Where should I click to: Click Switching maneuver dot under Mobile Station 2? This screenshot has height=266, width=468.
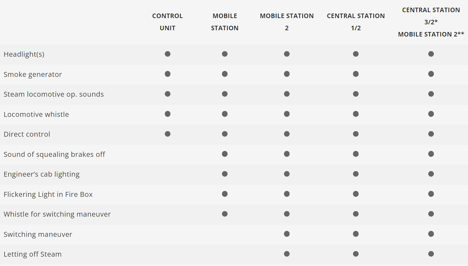[286, 234]
